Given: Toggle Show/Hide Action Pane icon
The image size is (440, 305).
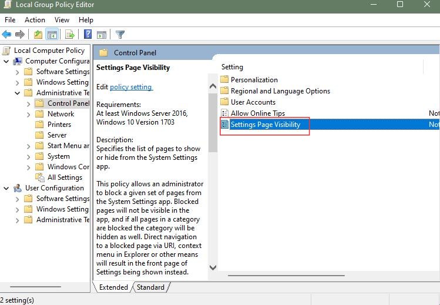Looking at the screenshot, I should tap(102, 35).
